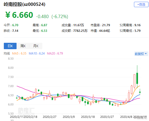The image size is (149, 121).
Task: Click the tall red candle near 7.50
Action: [134, 81]
